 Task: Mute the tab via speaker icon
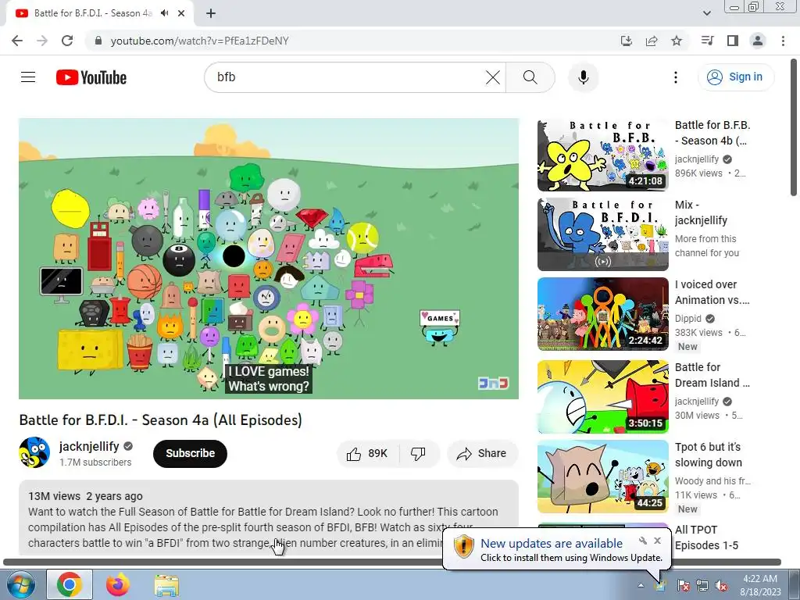164,13
